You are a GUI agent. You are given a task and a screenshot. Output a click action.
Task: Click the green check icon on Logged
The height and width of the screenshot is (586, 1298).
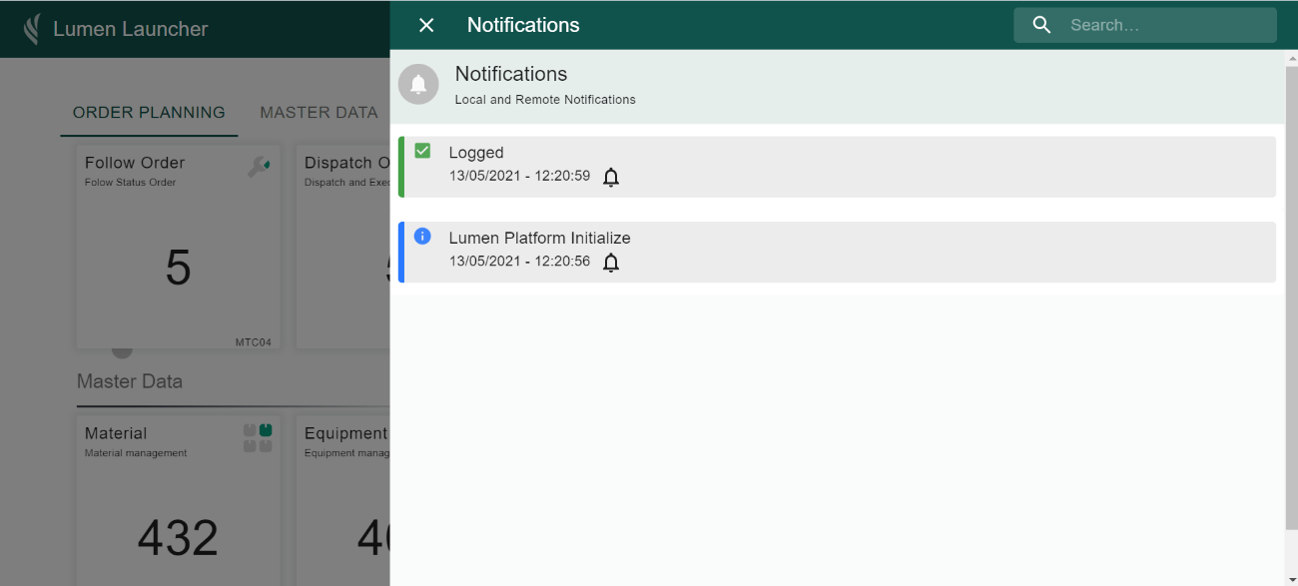tap(422, 151)
